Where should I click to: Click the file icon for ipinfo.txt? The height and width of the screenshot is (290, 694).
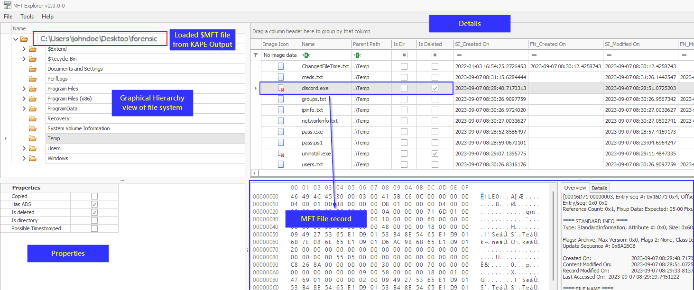pyautogui.click(x=281, y=110)
